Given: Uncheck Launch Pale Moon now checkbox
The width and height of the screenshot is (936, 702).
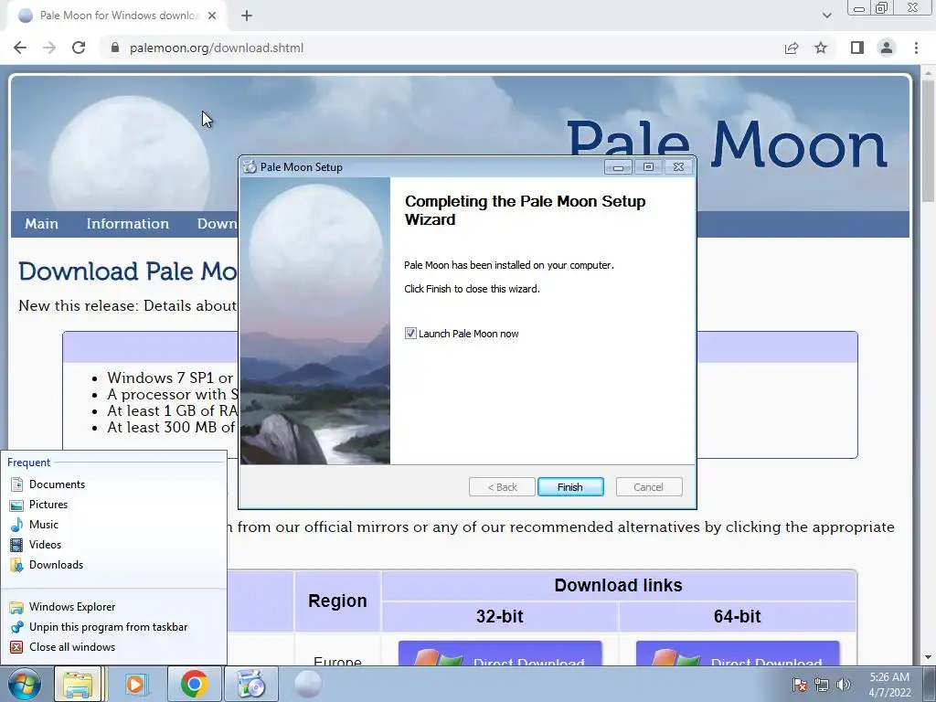Looking at the screenshot, I should 410,333.
